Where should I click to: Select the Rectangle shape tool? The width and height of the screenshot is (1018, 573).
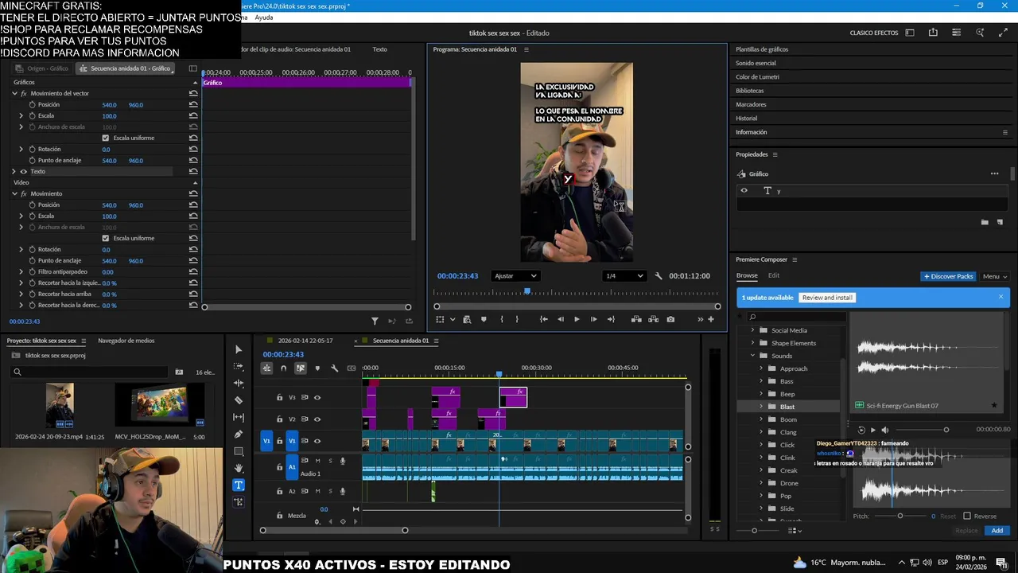coord(238,451)
